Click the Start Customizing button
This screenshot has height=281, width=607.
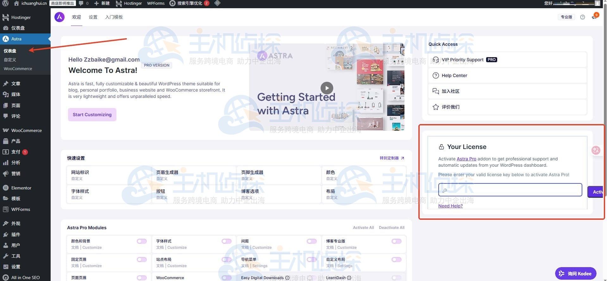point(92,115)
